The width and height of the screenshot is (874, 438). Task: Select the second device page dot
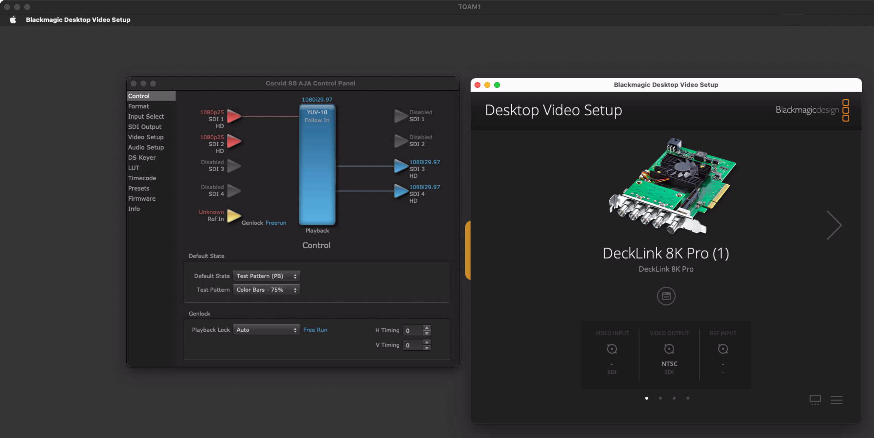660,398
